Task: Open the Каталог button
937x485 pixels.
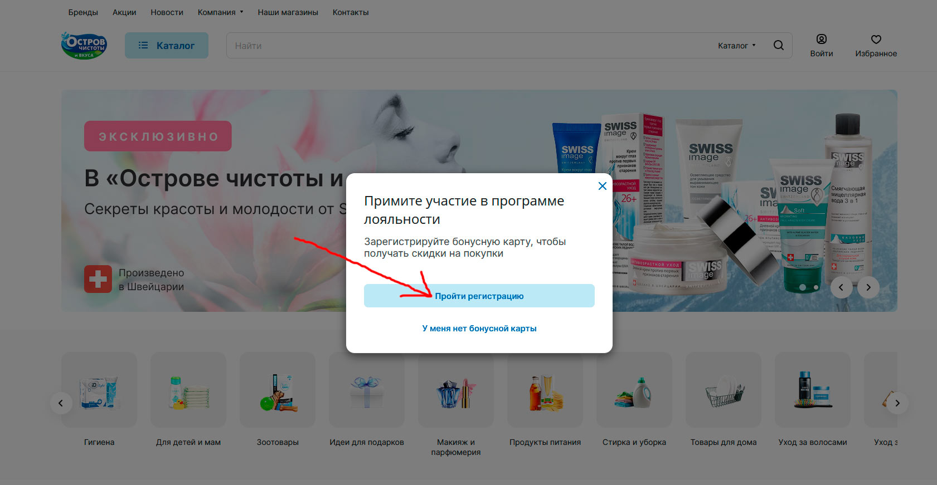Action: pos(167,46)
